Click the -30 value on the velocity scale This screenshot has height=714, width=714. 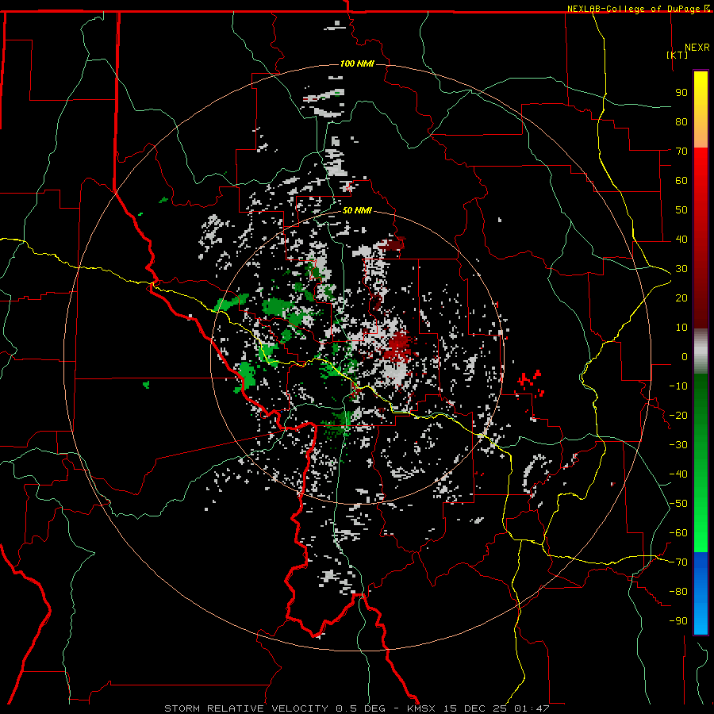[x=678, y=445]
